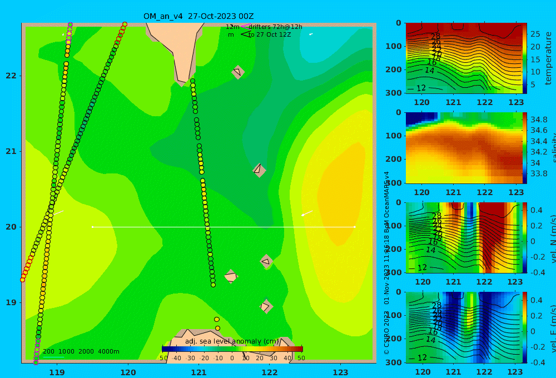Viewport: 556px width, 378px height.
Task: Click the '300' depth tick on temperature plot
Action: [x=394, y=92]
